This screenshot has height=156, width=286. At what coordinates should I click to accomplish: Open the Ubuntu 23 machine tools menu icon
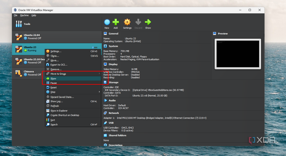tap(95, 47)
